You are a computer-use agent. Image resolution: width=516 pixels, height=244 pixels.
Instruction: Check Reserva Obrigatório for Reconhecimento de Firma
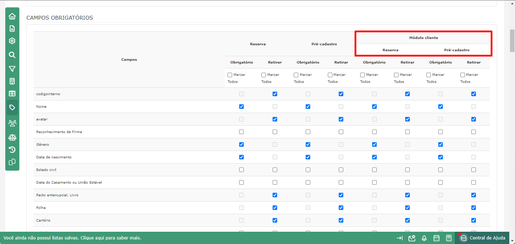click(241, 132)
